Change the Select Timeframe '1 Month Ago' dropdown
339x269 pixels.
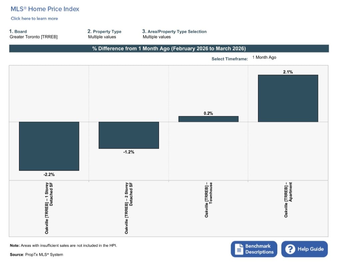(x=264, y=57)
